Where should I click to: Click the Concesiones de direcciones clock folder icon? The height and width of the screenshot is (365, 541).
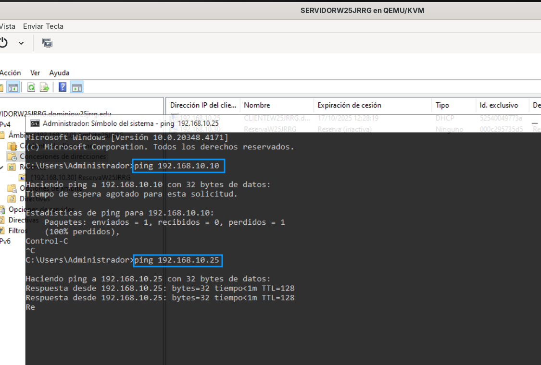[x=12, y=157]
